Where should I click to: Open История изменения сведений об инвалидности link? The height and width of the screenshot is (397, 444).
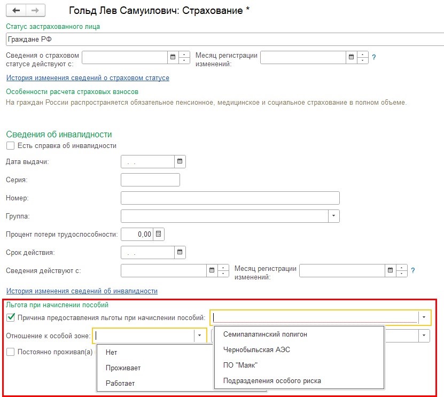[82, 291]
